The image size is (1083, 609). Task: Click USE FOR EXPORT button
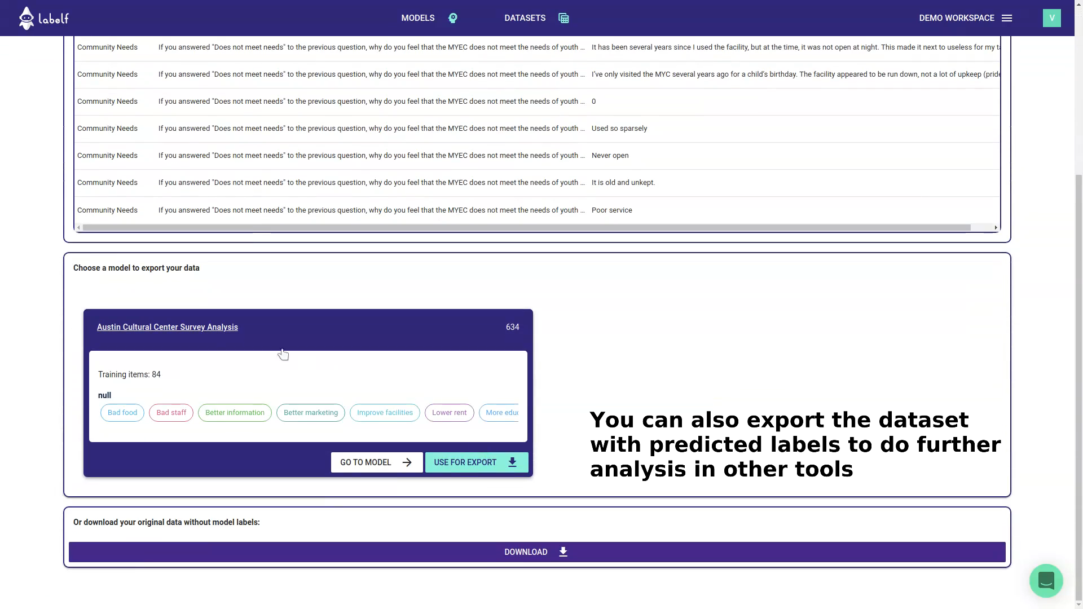coord(476,462)
